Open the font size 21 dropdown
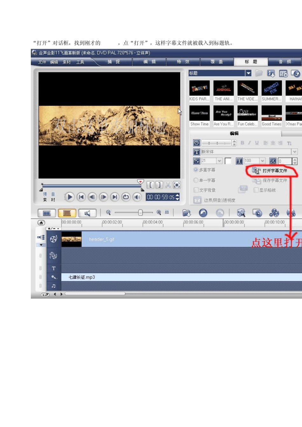The width and height of the screenshot is (302, 427). 219,161
